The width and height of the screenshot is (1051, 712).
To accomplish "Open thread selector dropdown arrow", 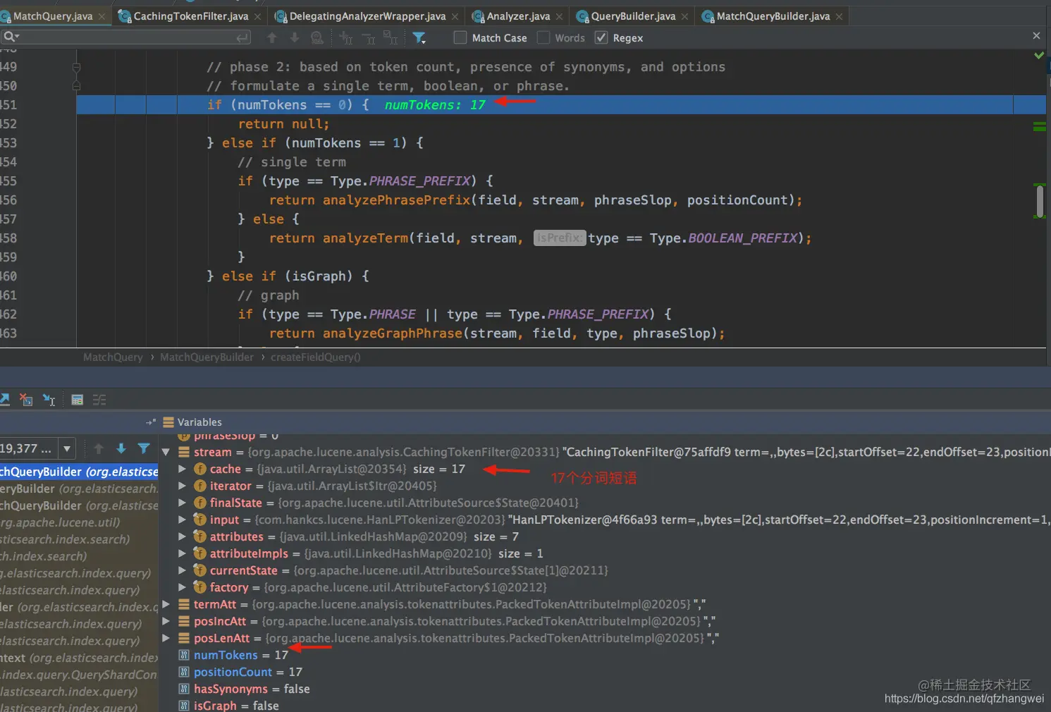I will coord(67,448).
